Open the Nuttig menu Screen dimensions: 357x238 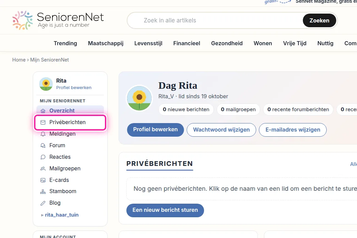tap(325, 43)
